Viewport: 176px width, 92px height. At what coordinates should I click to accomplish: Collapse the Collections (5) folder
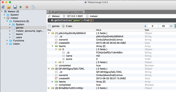[x=7, y=21]
